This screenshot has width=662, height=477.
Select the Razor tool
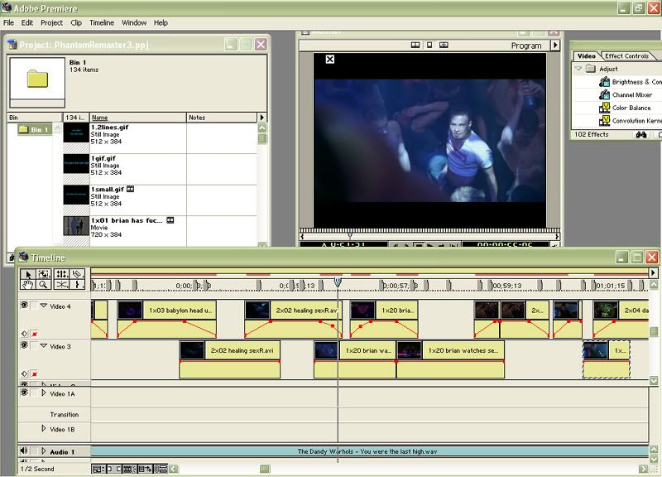click(77, 274)
